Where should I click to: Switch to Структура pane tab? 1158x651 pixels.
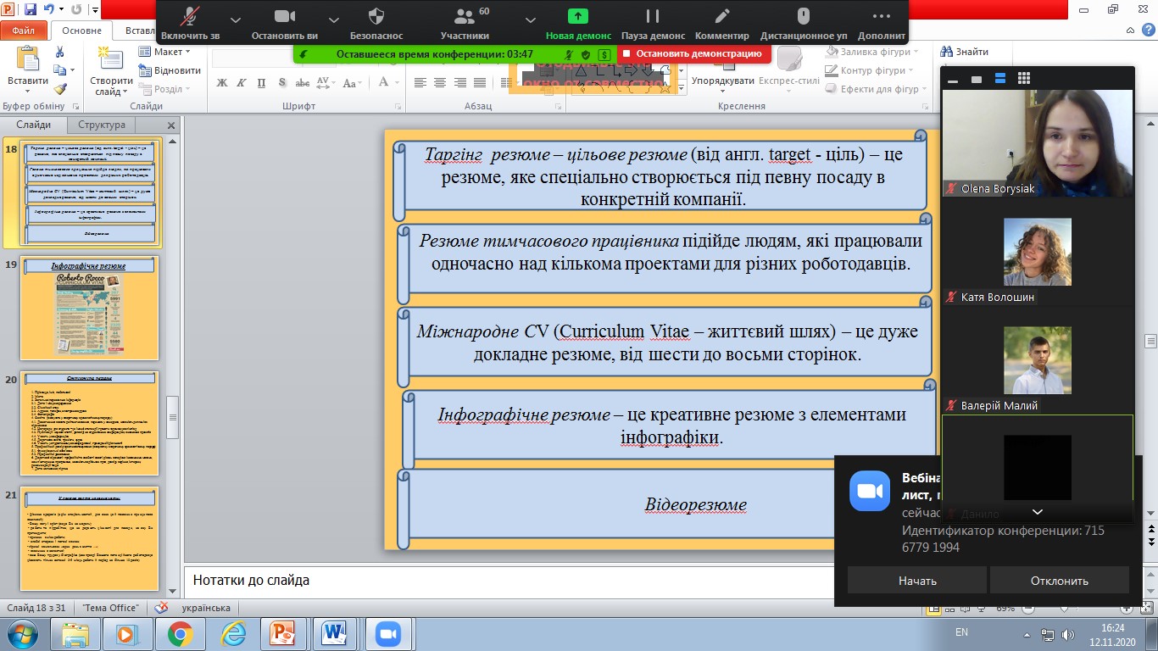(x=102, y=125)
